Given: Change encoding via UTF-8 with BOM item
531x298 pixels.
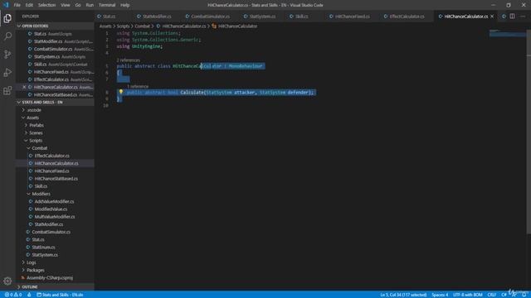Looking at the screenshot, I should (x=467, y=295).
